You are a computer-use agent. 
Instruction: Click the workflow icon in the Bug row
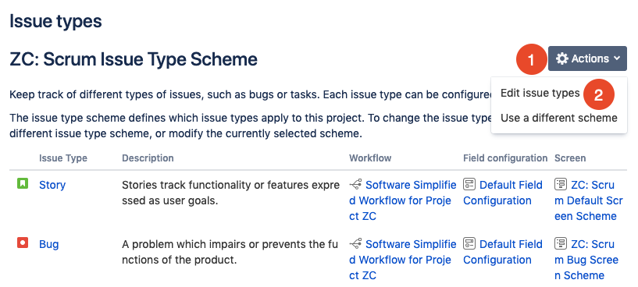355,244
